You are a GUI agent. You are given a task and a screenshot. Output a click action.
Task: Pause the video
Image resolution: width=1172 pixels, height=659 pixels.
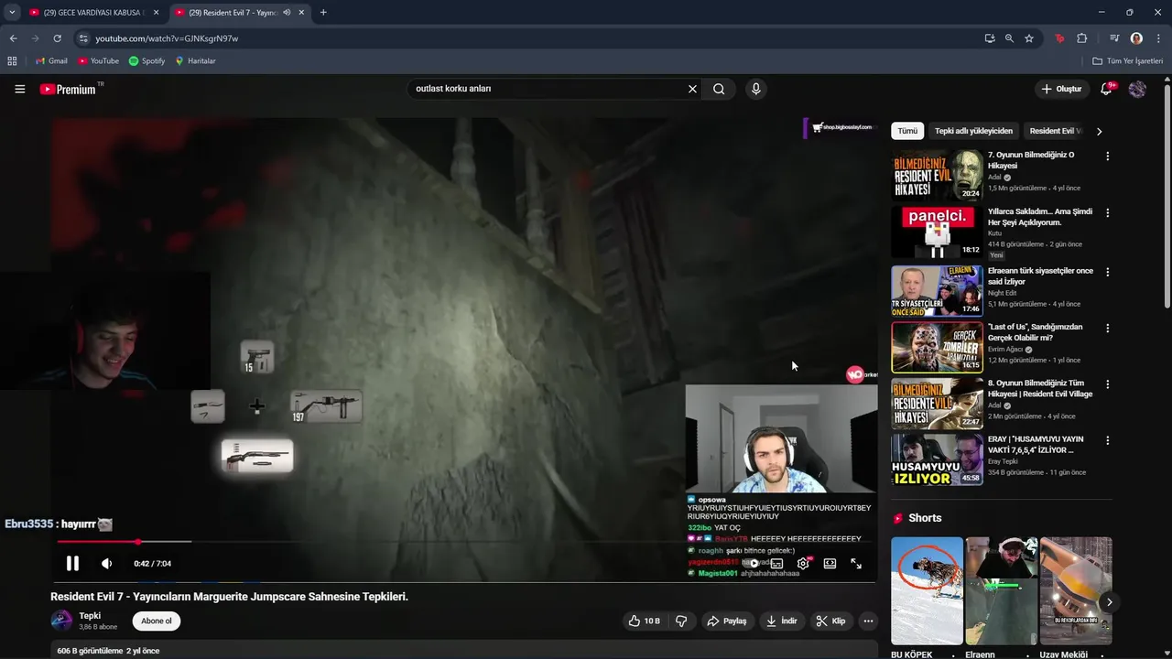click(x=72, y=564)
